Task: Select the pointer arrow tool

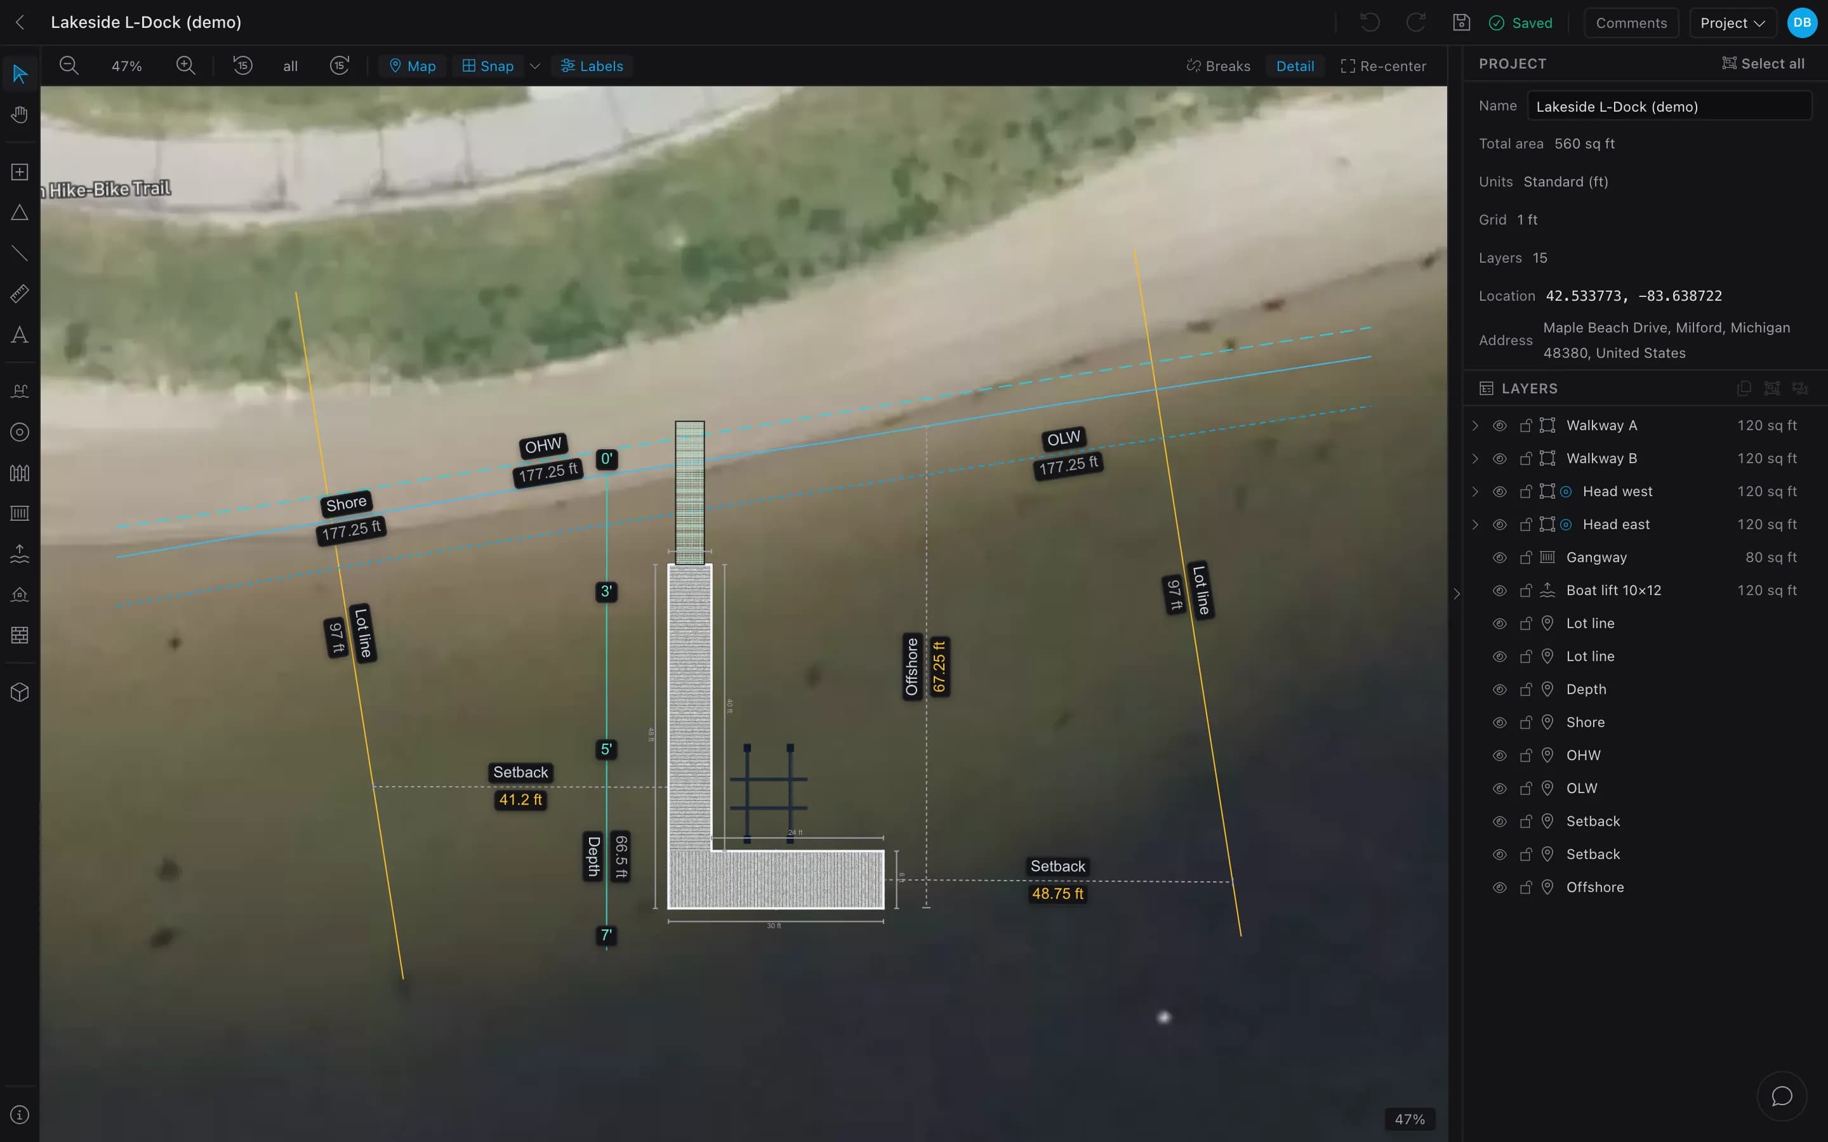Action: tap(20, 74)
